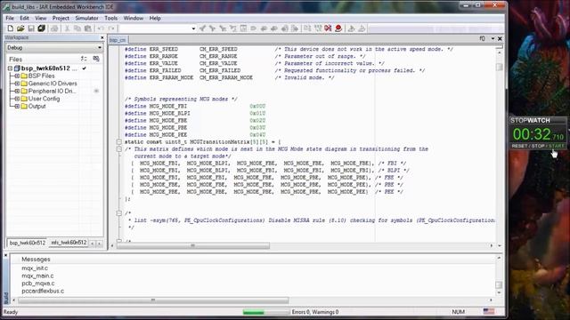This screenshot has width=570, height=320.
Task: Click the Print toolbar icon
Action: pos(54,28)
